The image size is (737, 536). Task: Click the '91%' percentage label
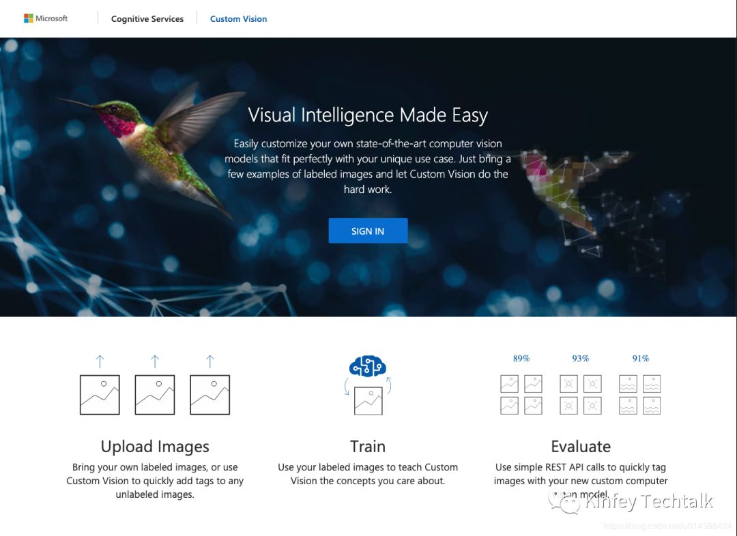click(640, 359)
